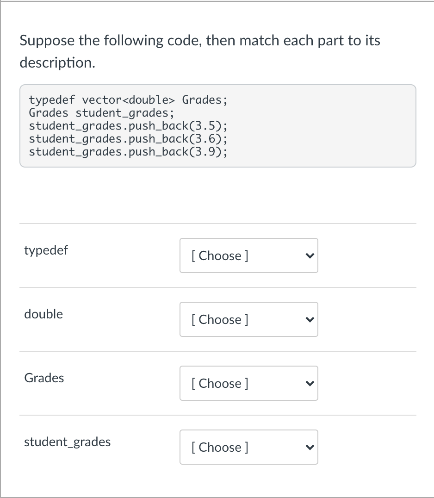This screenshot has height=498, width=434.
Task: Click the Grades label
Action: coord(44,378)
